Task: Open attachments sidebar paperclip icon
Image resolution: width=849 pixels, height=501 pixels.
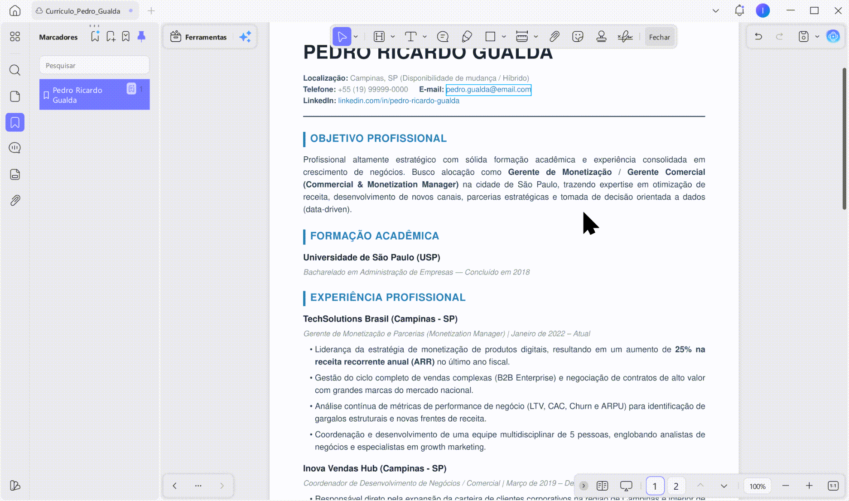Action: point(15,200)
